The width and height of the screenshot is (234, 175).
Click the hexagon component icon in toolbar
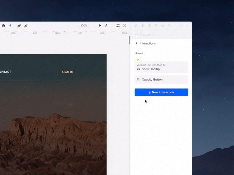(x=3, y=26)
